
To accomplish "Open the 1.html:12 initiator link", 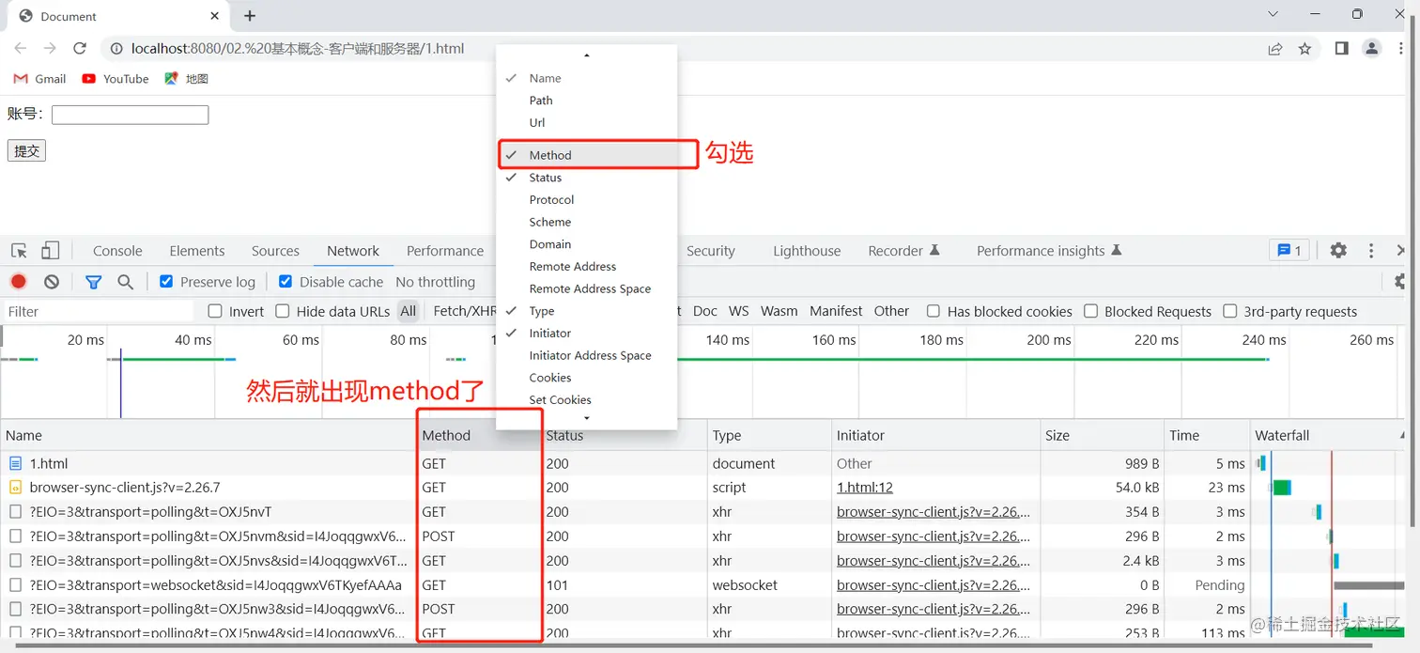I will (865, 488).
